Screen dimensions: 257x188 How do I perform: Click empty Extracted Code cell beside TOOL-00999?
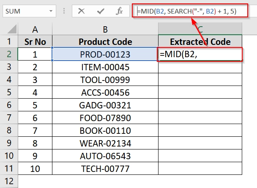[200, 80]
